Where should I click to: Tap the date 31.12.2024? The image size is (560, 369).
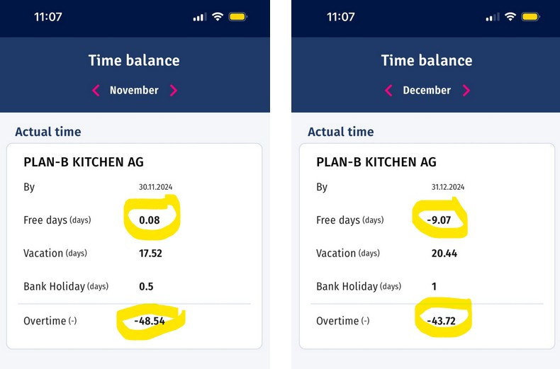click(448, 187)
